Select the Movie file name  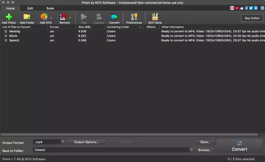[13, 36]
